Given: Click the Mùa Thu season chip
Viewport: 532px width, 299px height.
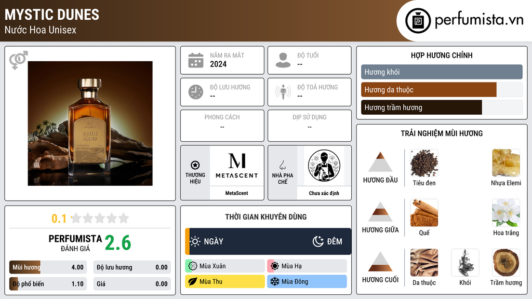Looking at the screenshot, I should 225,281.
